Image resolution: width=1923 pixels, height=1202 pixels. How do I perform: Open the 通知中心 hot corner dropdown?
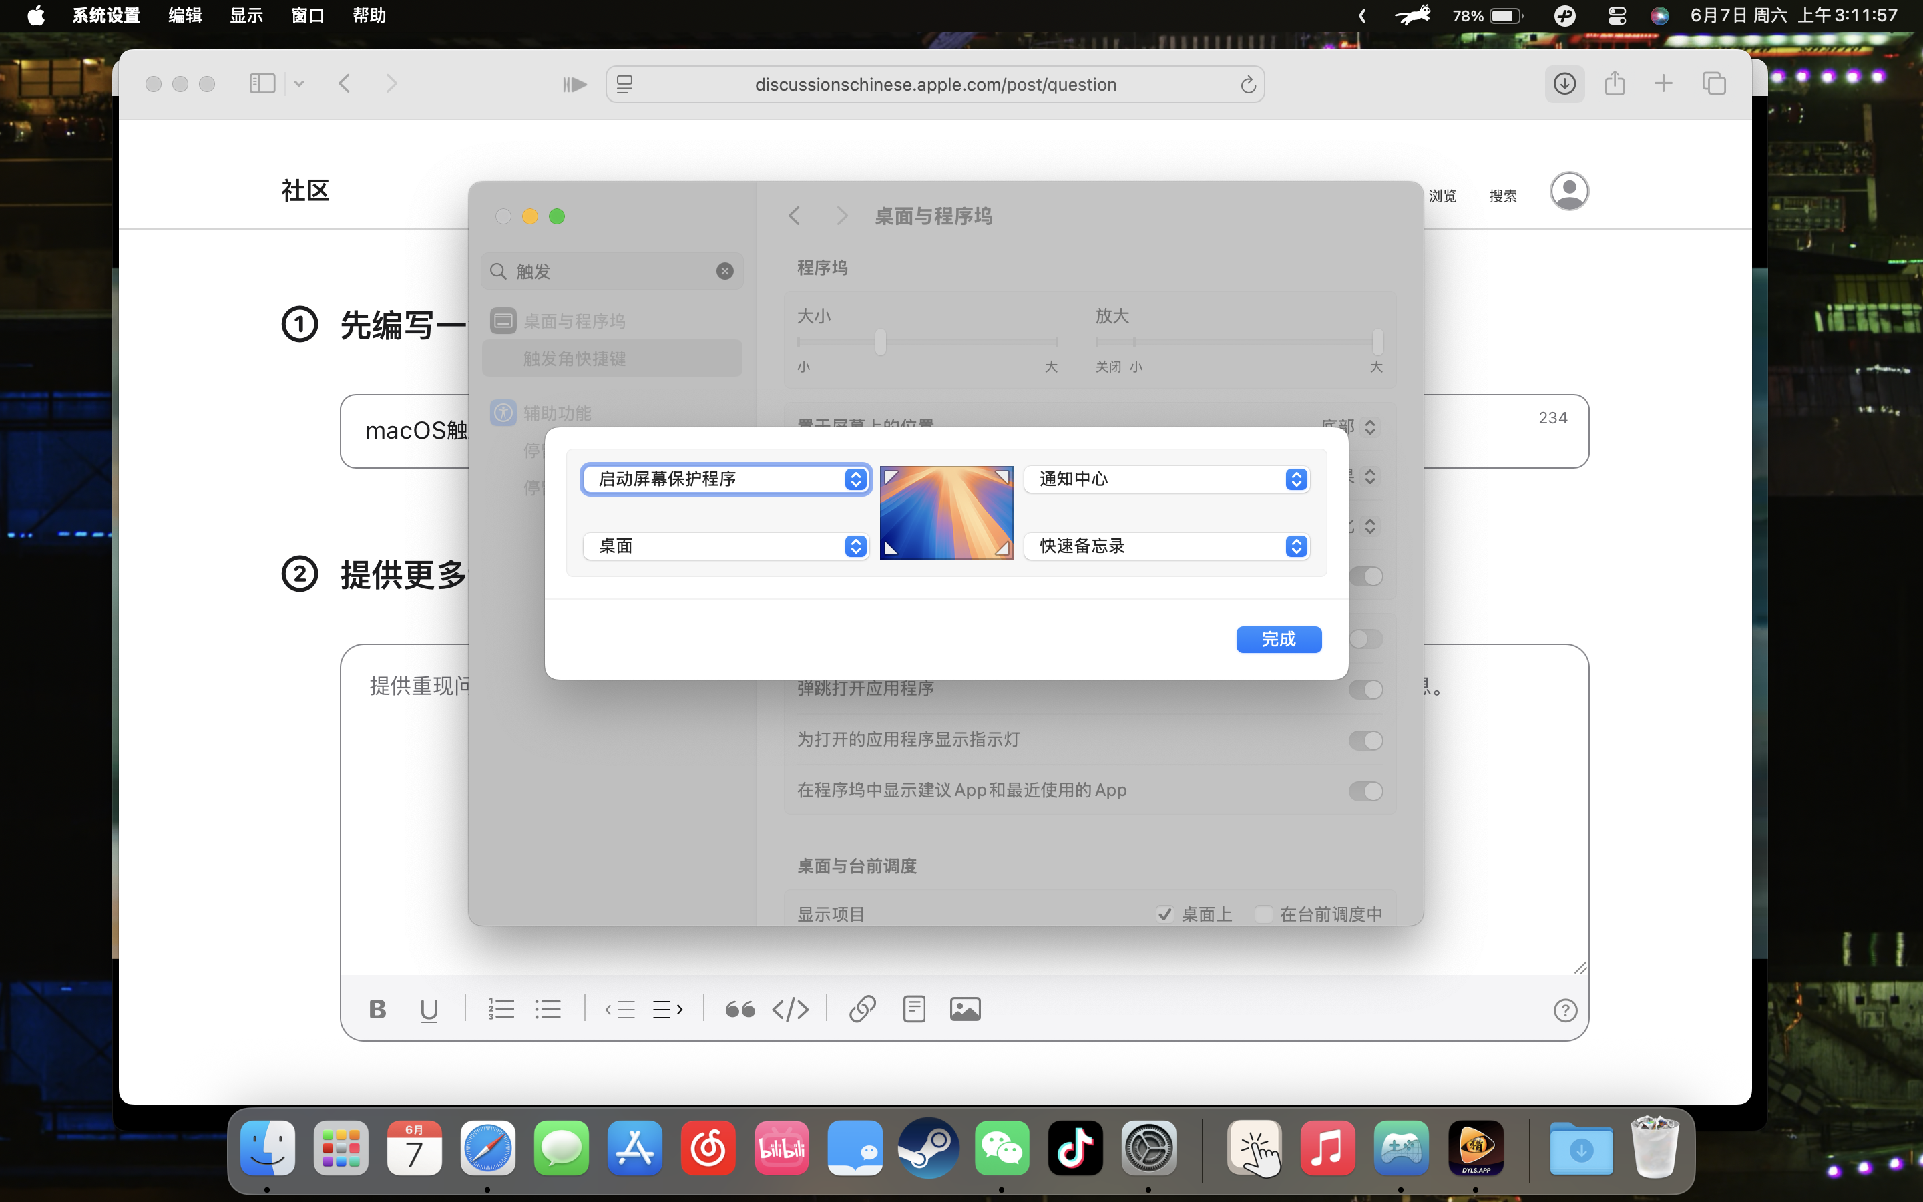point(1166,479)
